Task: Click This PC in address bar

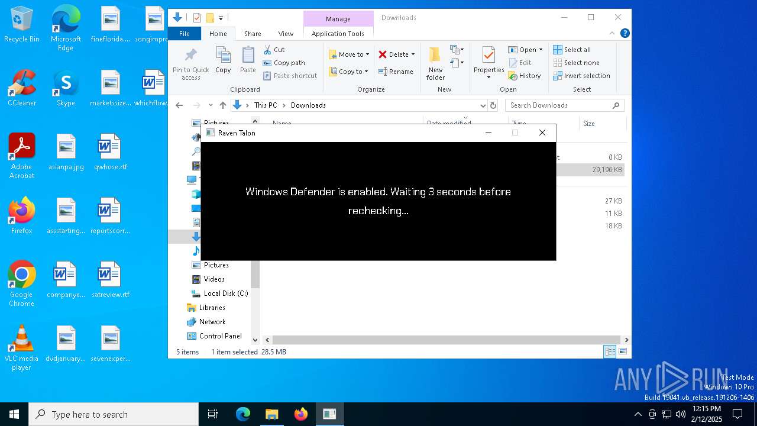Action: click(x=266, y=105)
